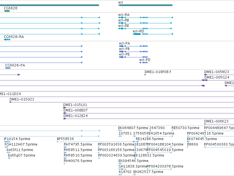
Task: Click the IP10154.5prime EST label
Action: [17, 139]
